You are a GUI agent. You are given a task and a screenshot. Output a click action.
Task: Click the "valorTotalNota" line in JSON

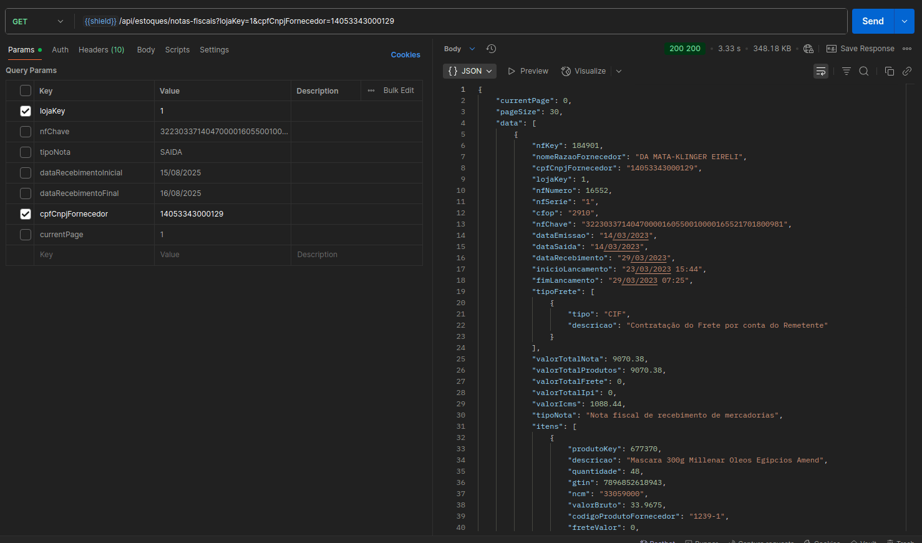(590, 360)
